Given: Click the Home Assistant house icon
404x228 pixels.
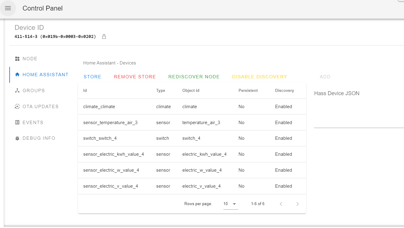Looking at the screenshot, I should pos(17,74).
